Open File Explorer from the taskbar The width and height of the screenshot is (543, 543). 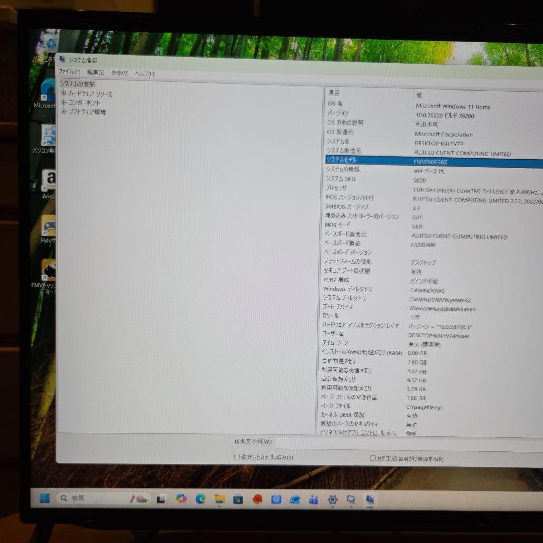[219, 499]
